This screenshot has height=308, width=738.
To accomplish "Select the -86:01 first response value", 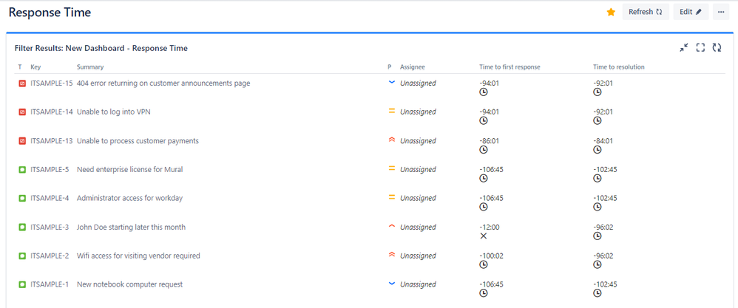I will click(489, 140).
